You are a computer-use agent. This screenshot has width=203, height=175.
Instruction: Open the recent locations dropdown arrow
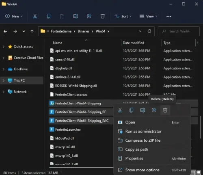click(x=24, y=31)
